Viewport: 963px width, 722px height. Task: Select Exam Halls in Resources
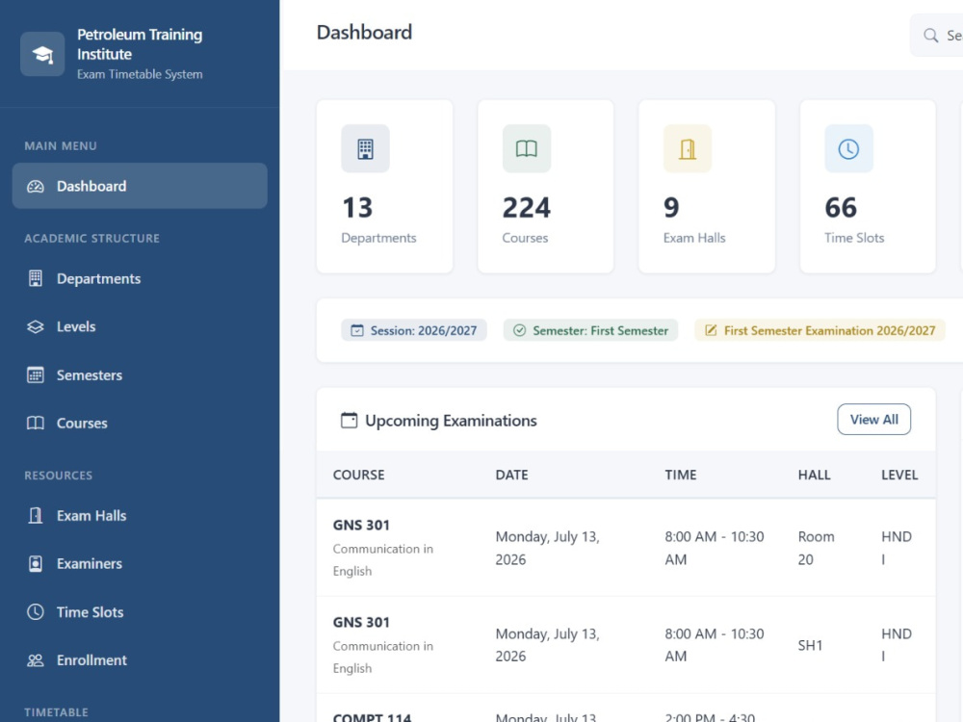point(140,516)
